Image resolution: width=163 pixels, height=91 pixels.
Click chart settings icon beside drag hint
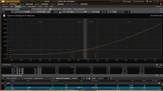tap(4, 16)
